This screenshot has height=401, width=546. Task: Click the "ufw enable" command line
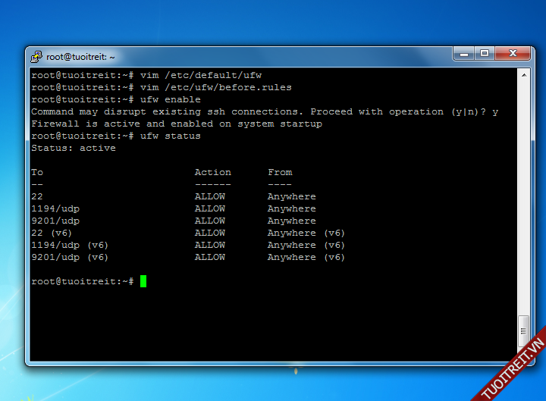click(x=171, y=99)
